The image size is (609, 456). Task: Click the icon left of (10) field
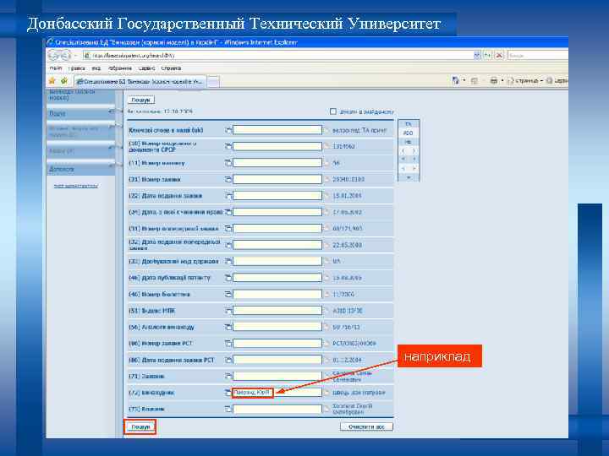click(x=228, y=146)
